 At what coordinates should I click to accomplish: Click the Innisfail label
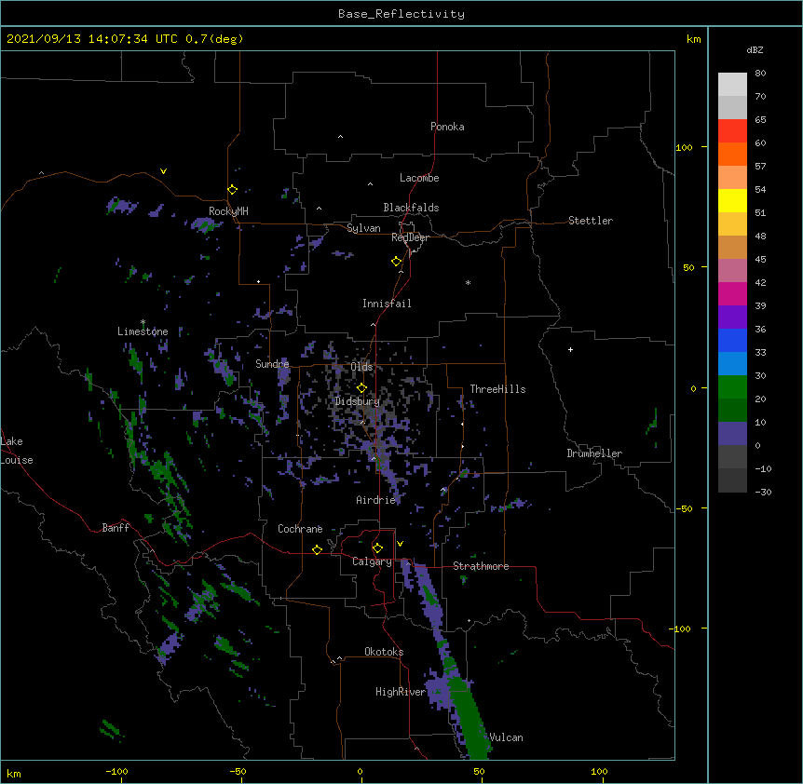pyautogui.click(x=387, y=304)
